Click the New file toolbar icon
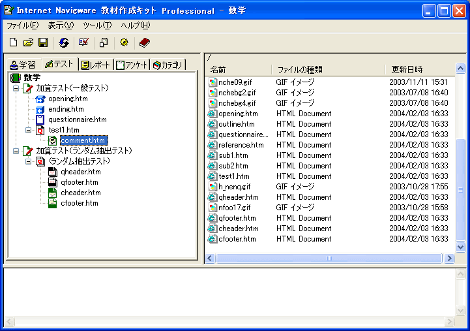This screenshot has width=470, height=331. 14,43
